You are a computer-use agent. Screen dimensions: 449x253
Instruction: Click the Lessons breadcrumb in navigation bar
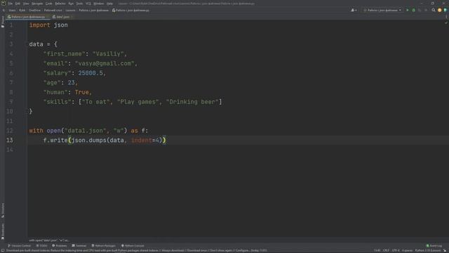(x=70, y=11)
